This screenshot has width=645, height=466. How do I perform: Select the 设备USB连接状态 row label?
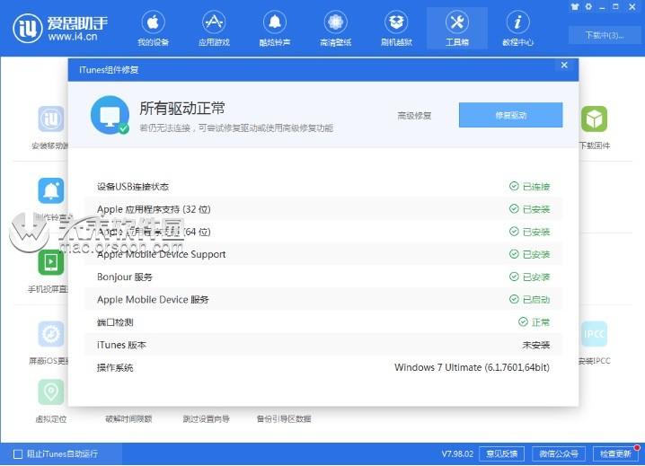point(133,187)
